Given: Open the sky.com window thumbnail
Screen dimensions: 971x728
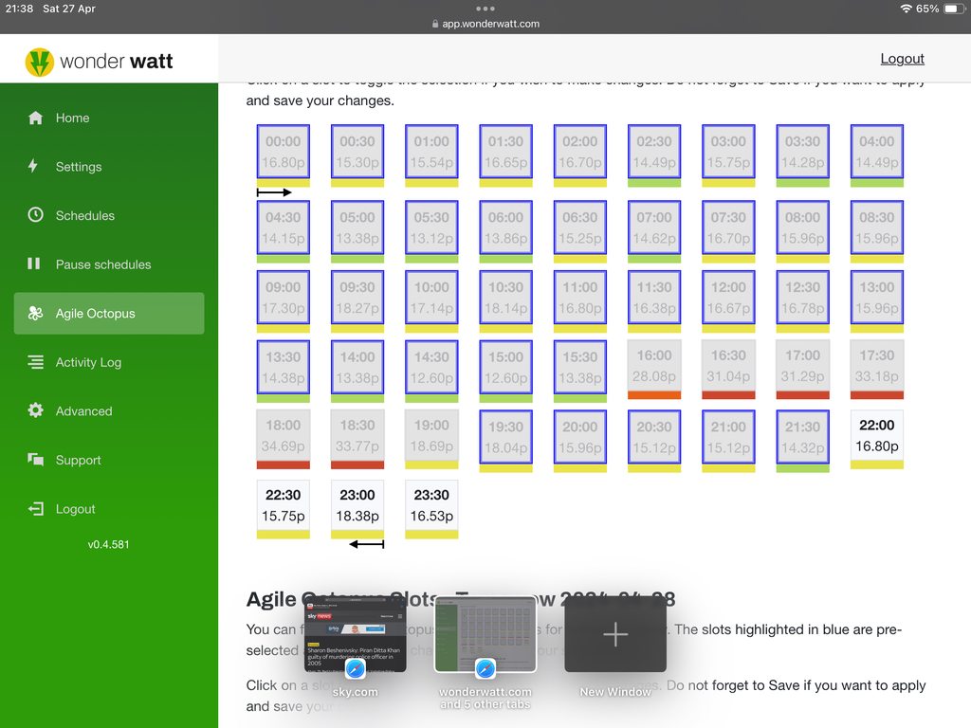Looking at the screenshot, I should tap(355, 633).
